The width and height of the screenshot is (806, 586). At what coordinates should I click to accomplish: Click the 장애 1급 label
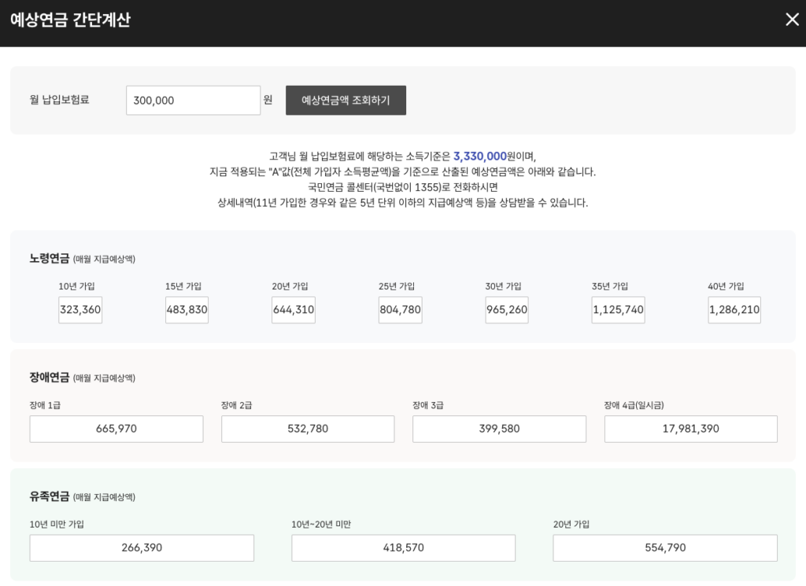click(x=45, y=405)
